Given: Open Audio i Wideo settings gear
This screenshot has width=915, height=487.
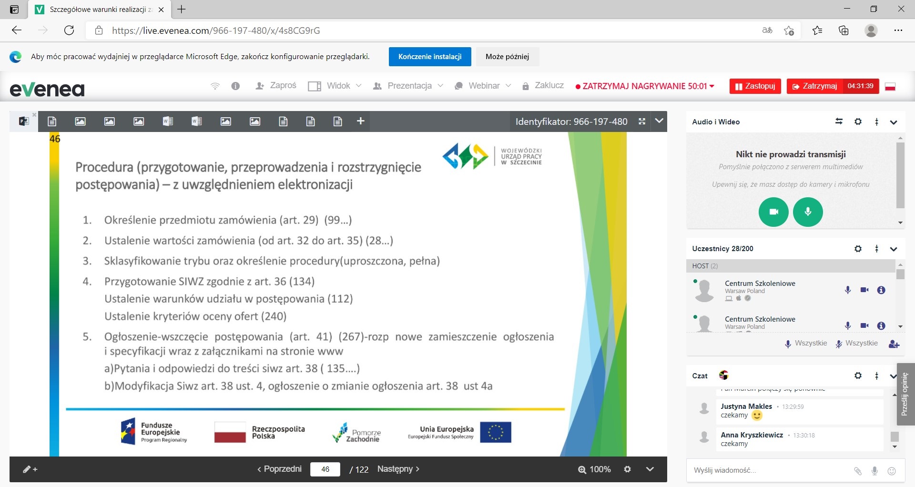Looking at the screenshot, I should (x=858, y=122).
